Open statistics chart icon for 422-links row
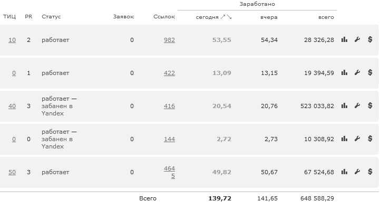This screenshot has width=381, height=213. (x=344, y=73)
